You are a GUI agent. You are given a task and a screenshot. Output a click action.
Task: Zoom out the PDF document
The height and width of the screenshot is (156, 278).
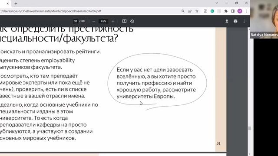point(94,21)
